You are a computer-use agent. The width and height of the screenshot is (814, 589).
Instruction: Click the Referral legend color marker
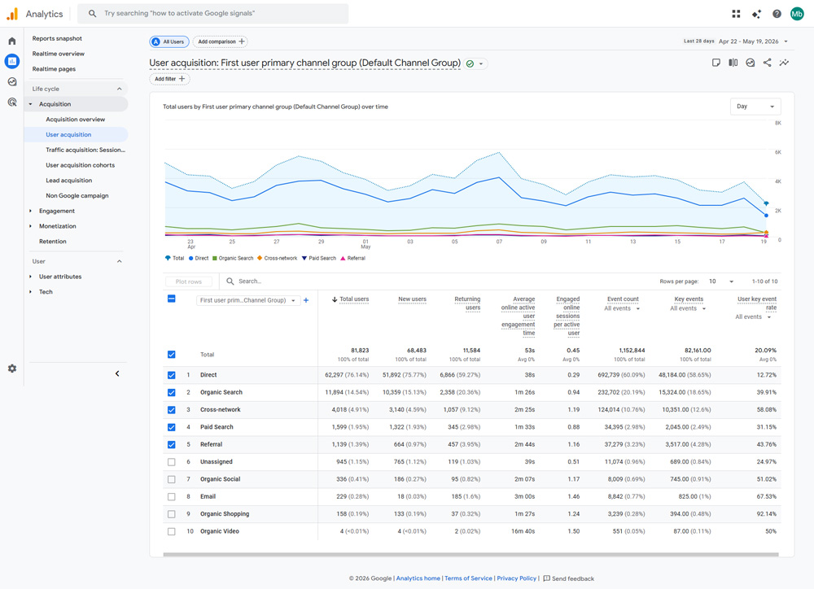[343, 259]
